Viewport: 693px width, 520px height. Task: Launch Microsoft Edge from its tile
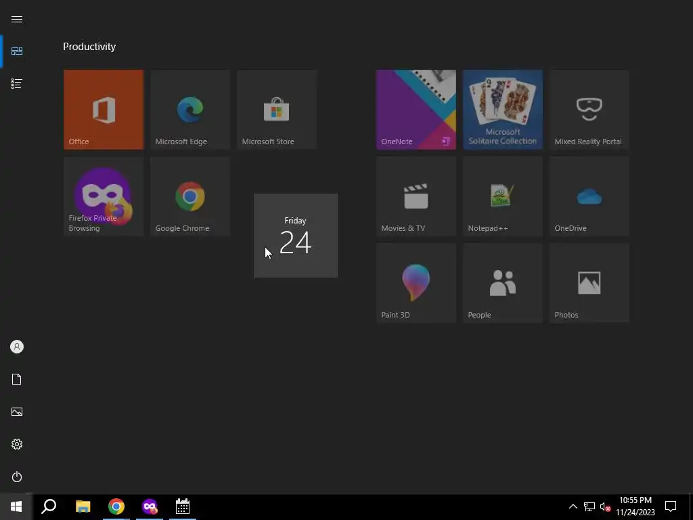pos(190,109)
